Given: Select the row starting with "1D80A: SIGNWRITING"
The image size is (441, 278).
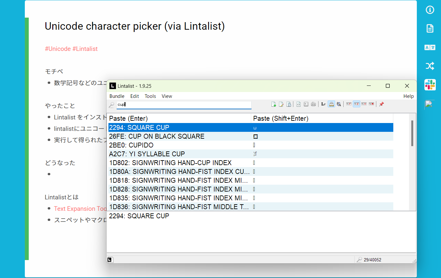Looking at the screenshot, I should (251, 172).
